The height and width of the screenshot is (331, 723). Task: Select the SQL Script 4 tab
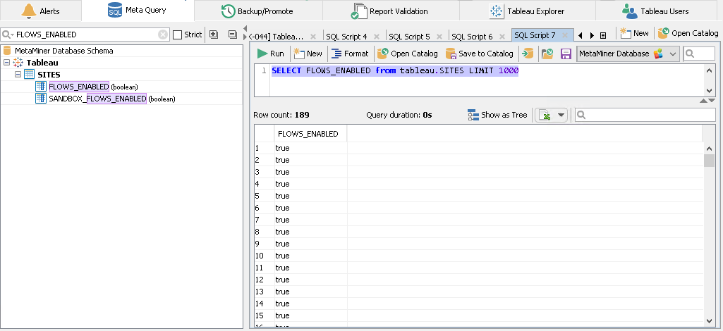346,36
